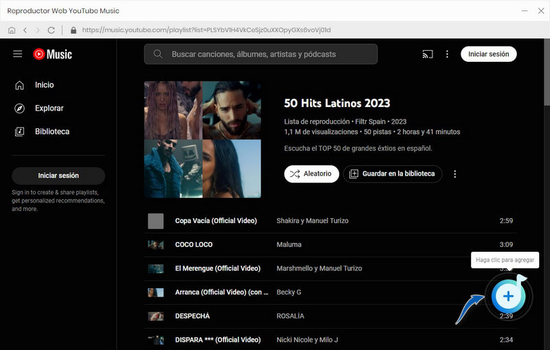The height and width of the screenshot is (350, 550).
Task: Click the 3:09 duration of COCO LOCO
Action: coord(506,244)
